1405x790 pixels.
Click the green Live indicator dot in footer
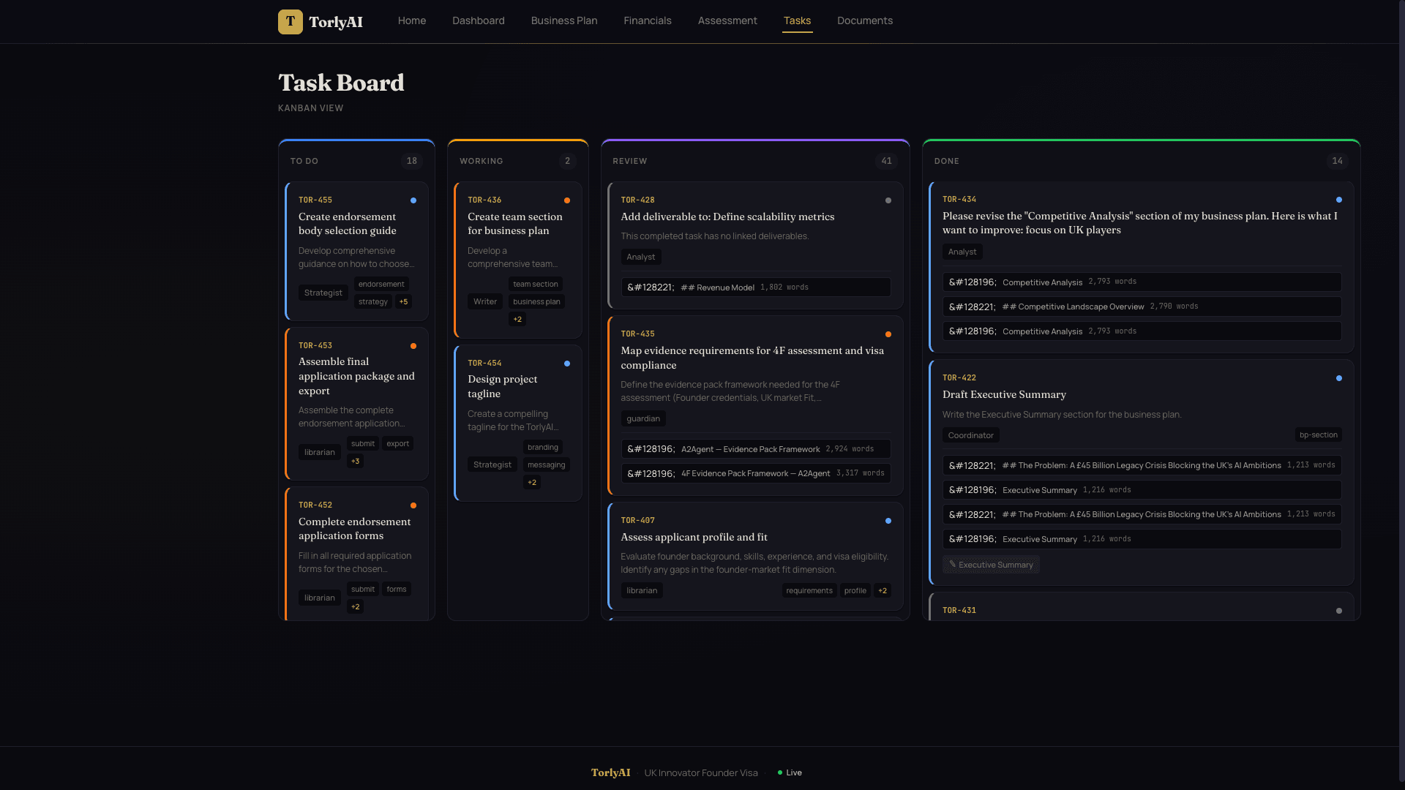(x=780, y=772)
